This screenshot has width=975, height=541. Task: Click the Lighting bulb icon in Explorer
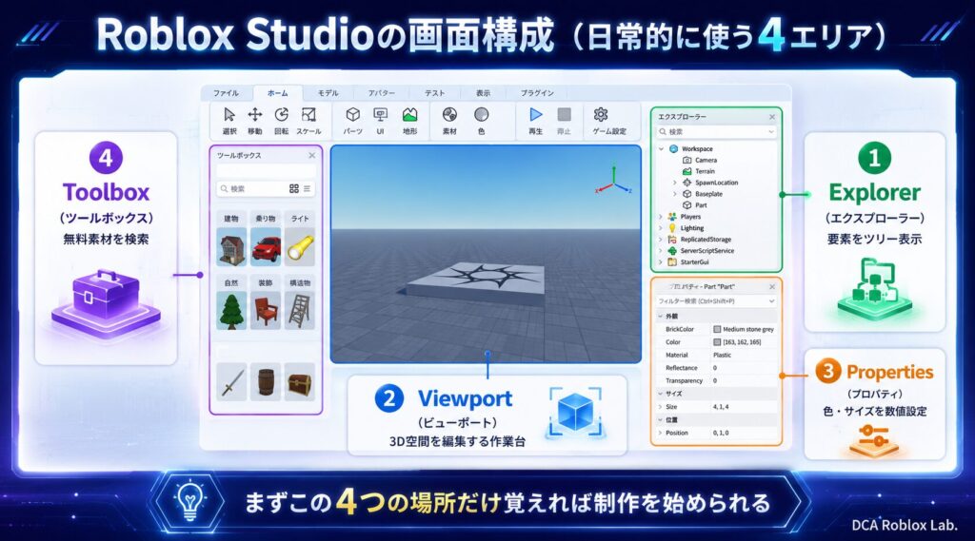672,228
